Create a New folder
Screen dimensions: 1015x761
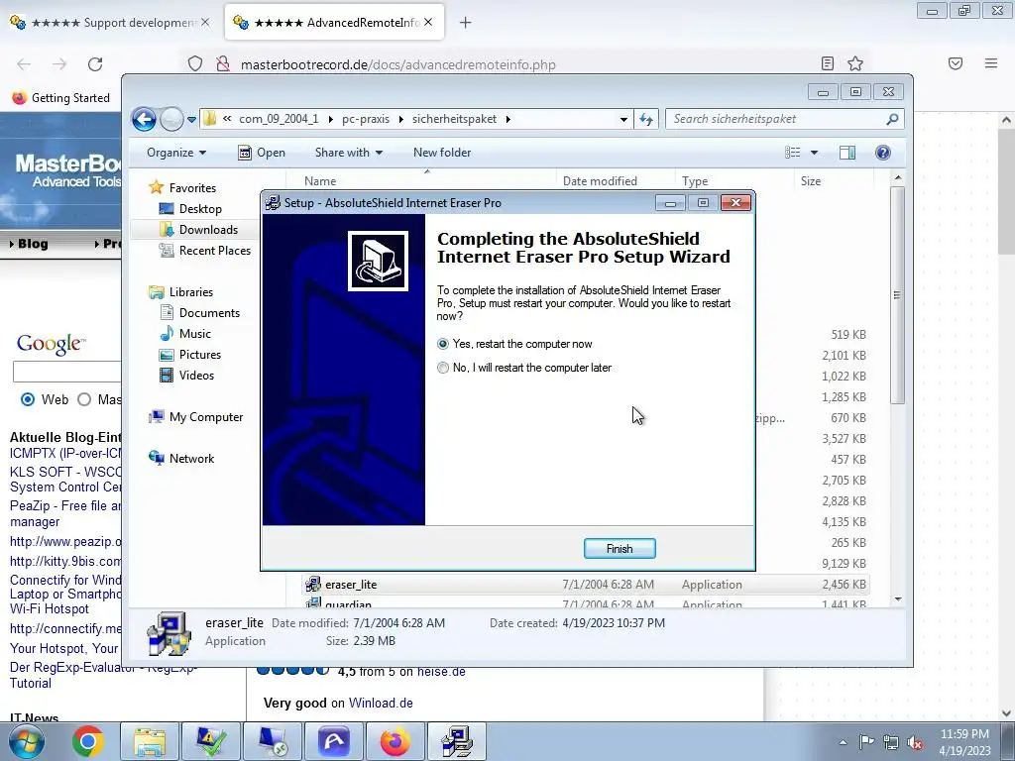click(x=442, y=153)
